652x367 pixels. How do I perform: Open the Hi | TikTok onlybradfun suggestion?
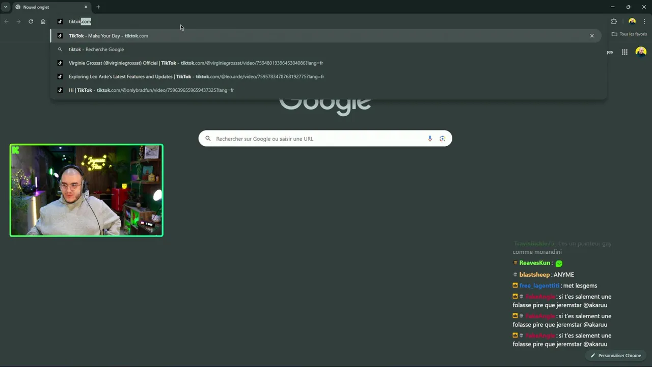click(326, 90)
